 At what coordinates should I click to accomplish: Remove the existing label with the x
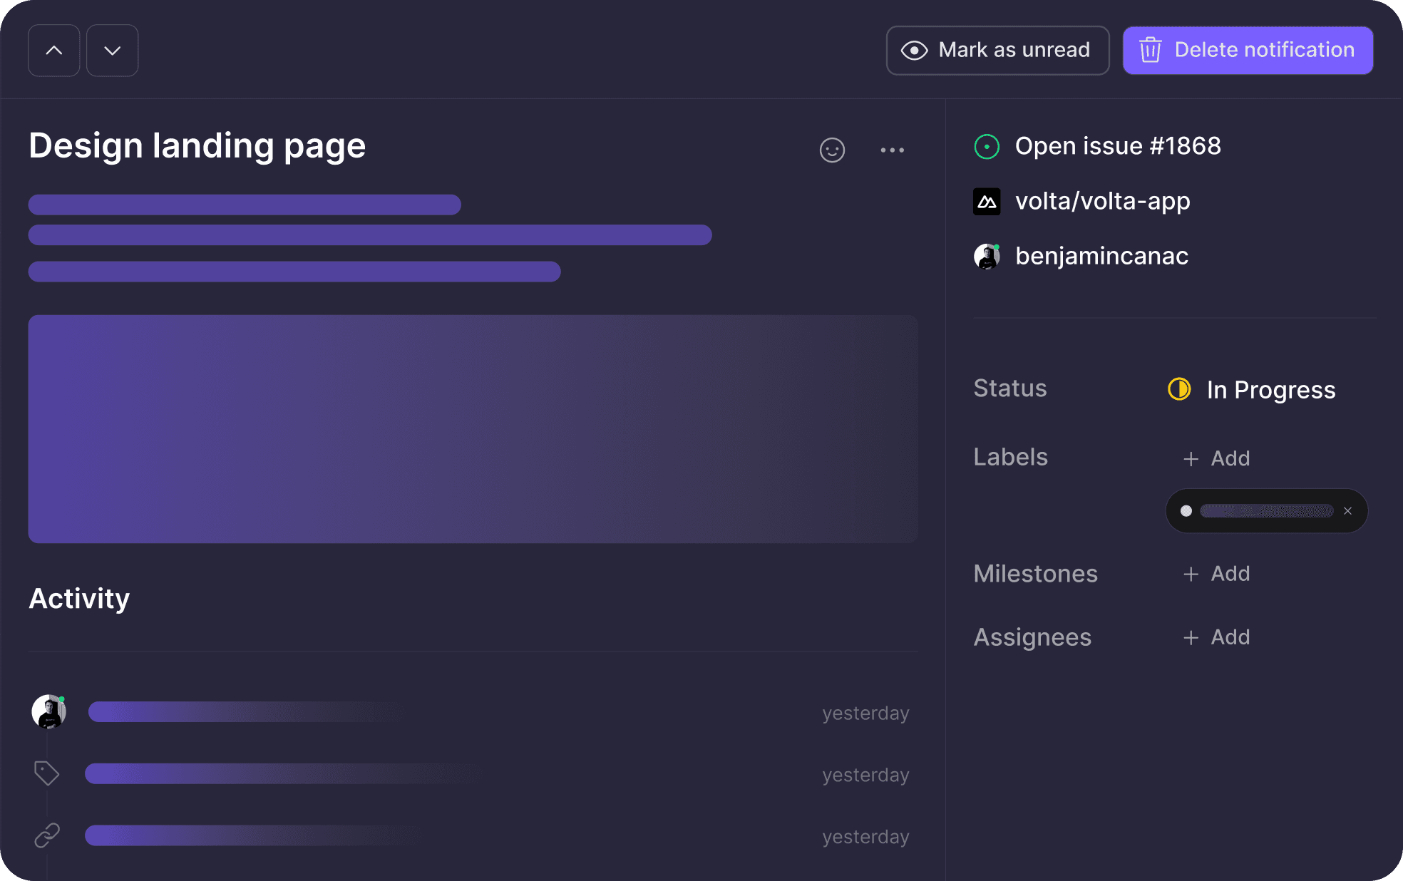(1347, 511)
